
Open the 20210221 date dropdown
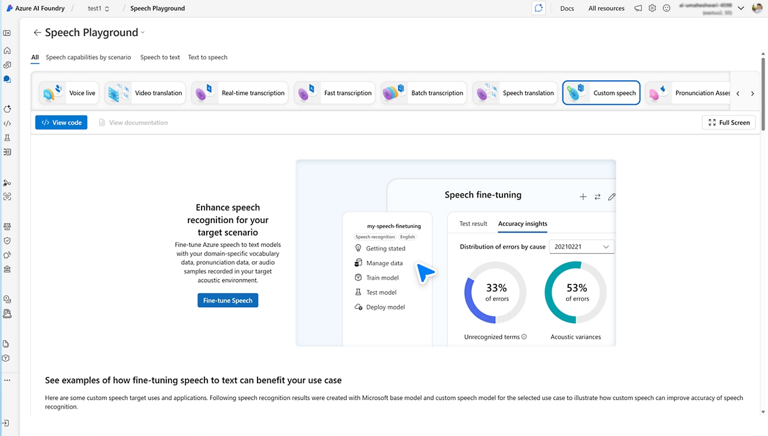[x=581, y=247]
